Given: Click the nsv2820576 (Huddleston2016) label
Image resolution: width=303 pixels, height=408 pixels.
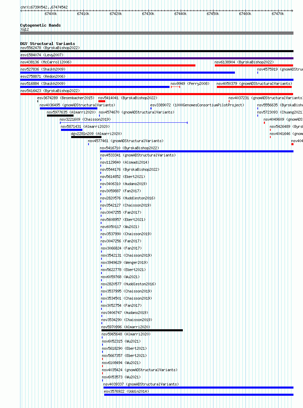Looking at the screenshot, I should (128, 198).
